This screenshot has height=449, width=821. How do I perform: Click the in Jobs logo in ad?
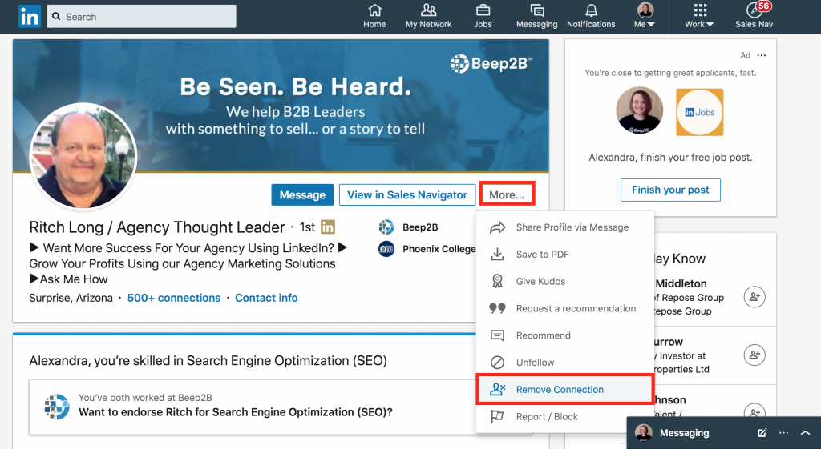(699, 112)
